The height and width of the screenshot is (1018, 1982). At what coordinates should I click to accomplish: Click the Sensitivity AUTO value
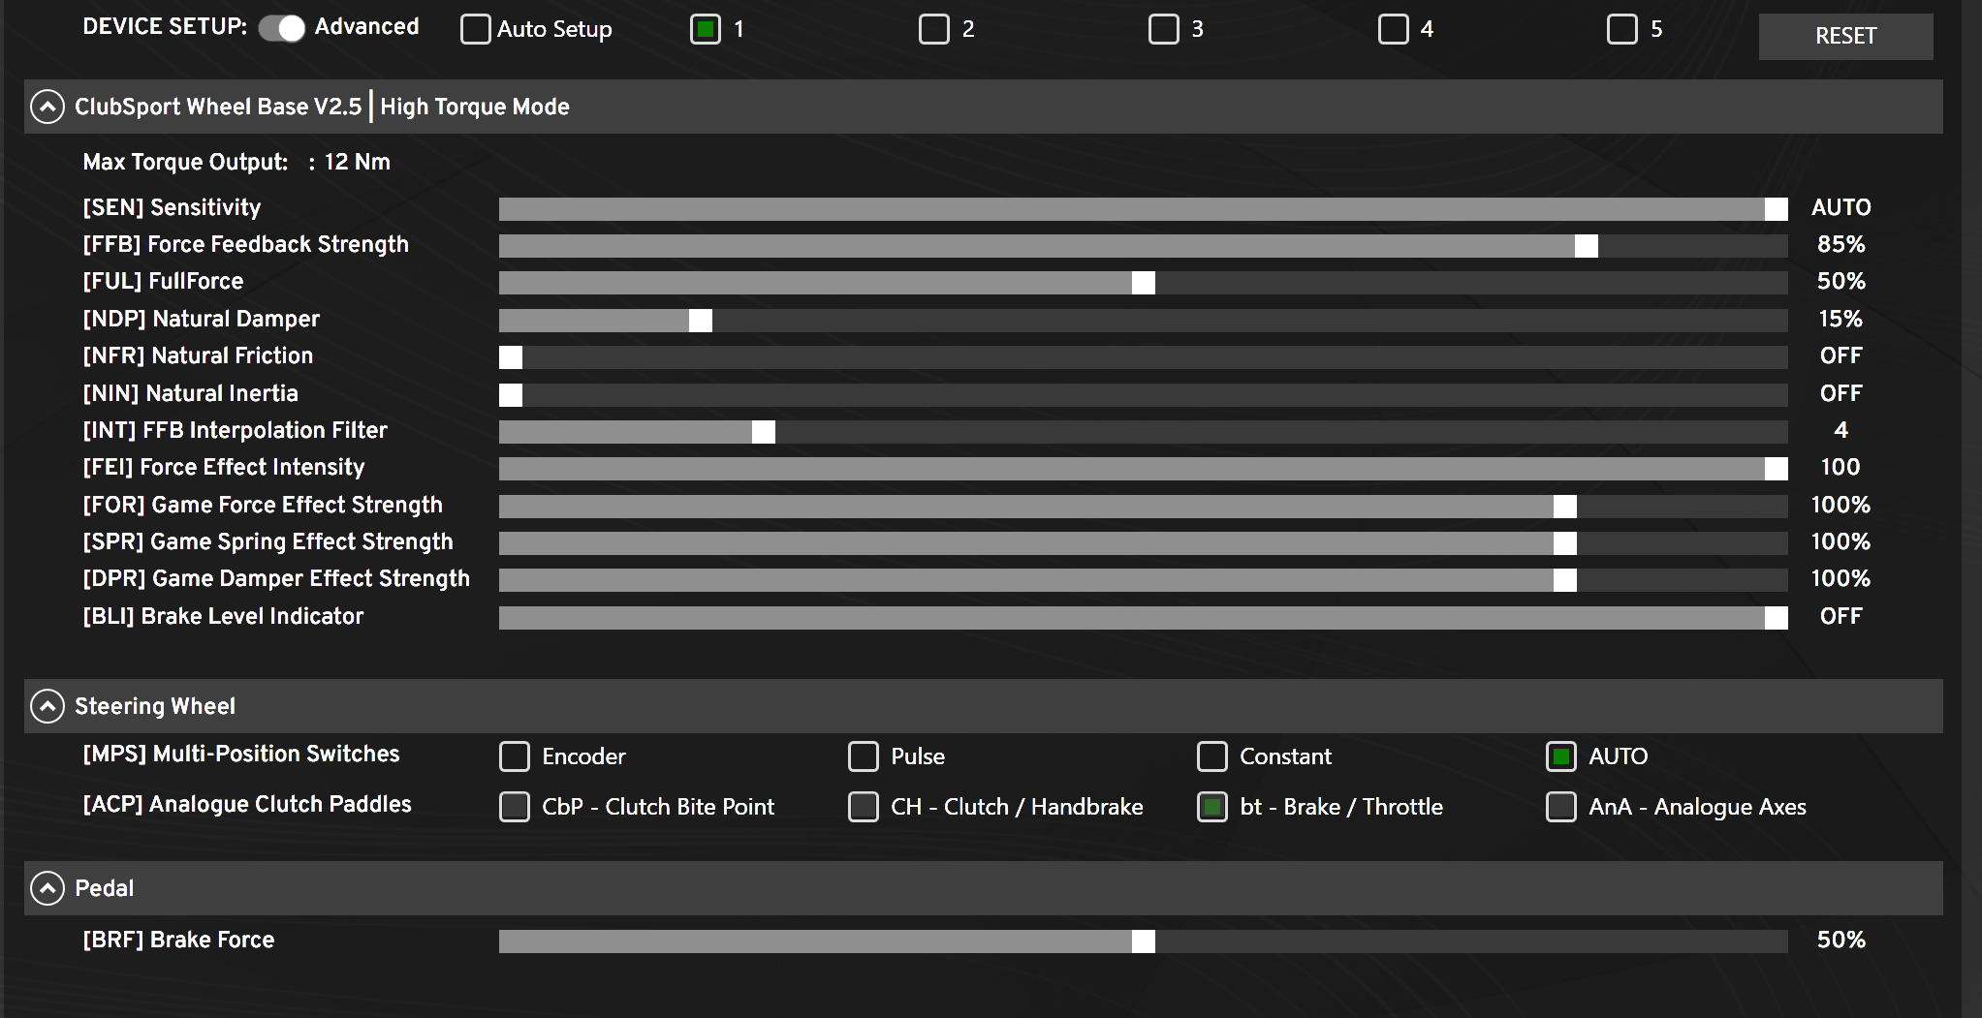[1840, 207]
